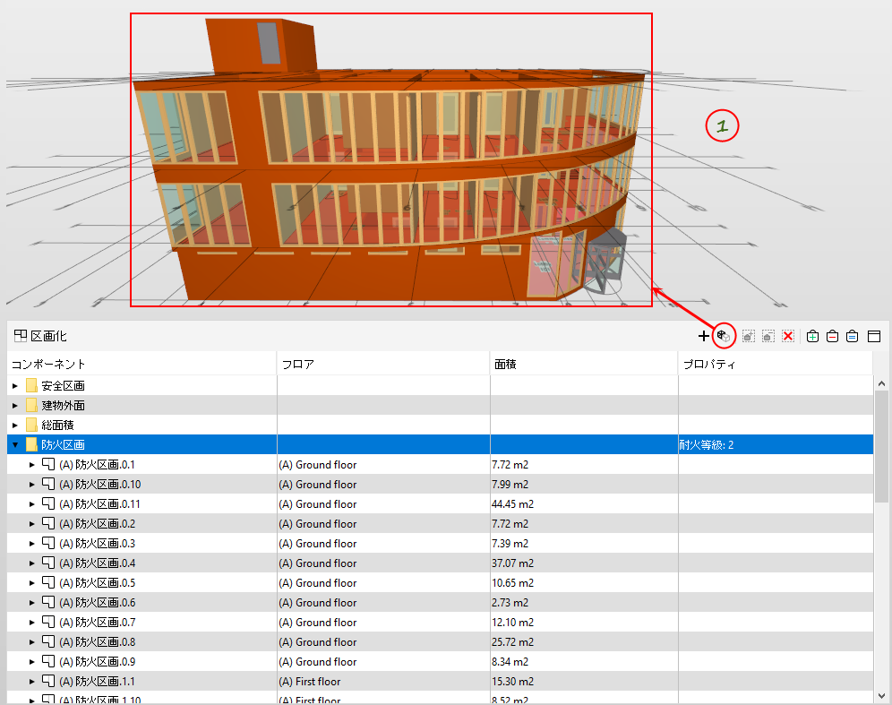The width and height of the screenshot is (892, 705).
Task: Click the plus icon to add a compartment
Action: (x=703, y=336)
